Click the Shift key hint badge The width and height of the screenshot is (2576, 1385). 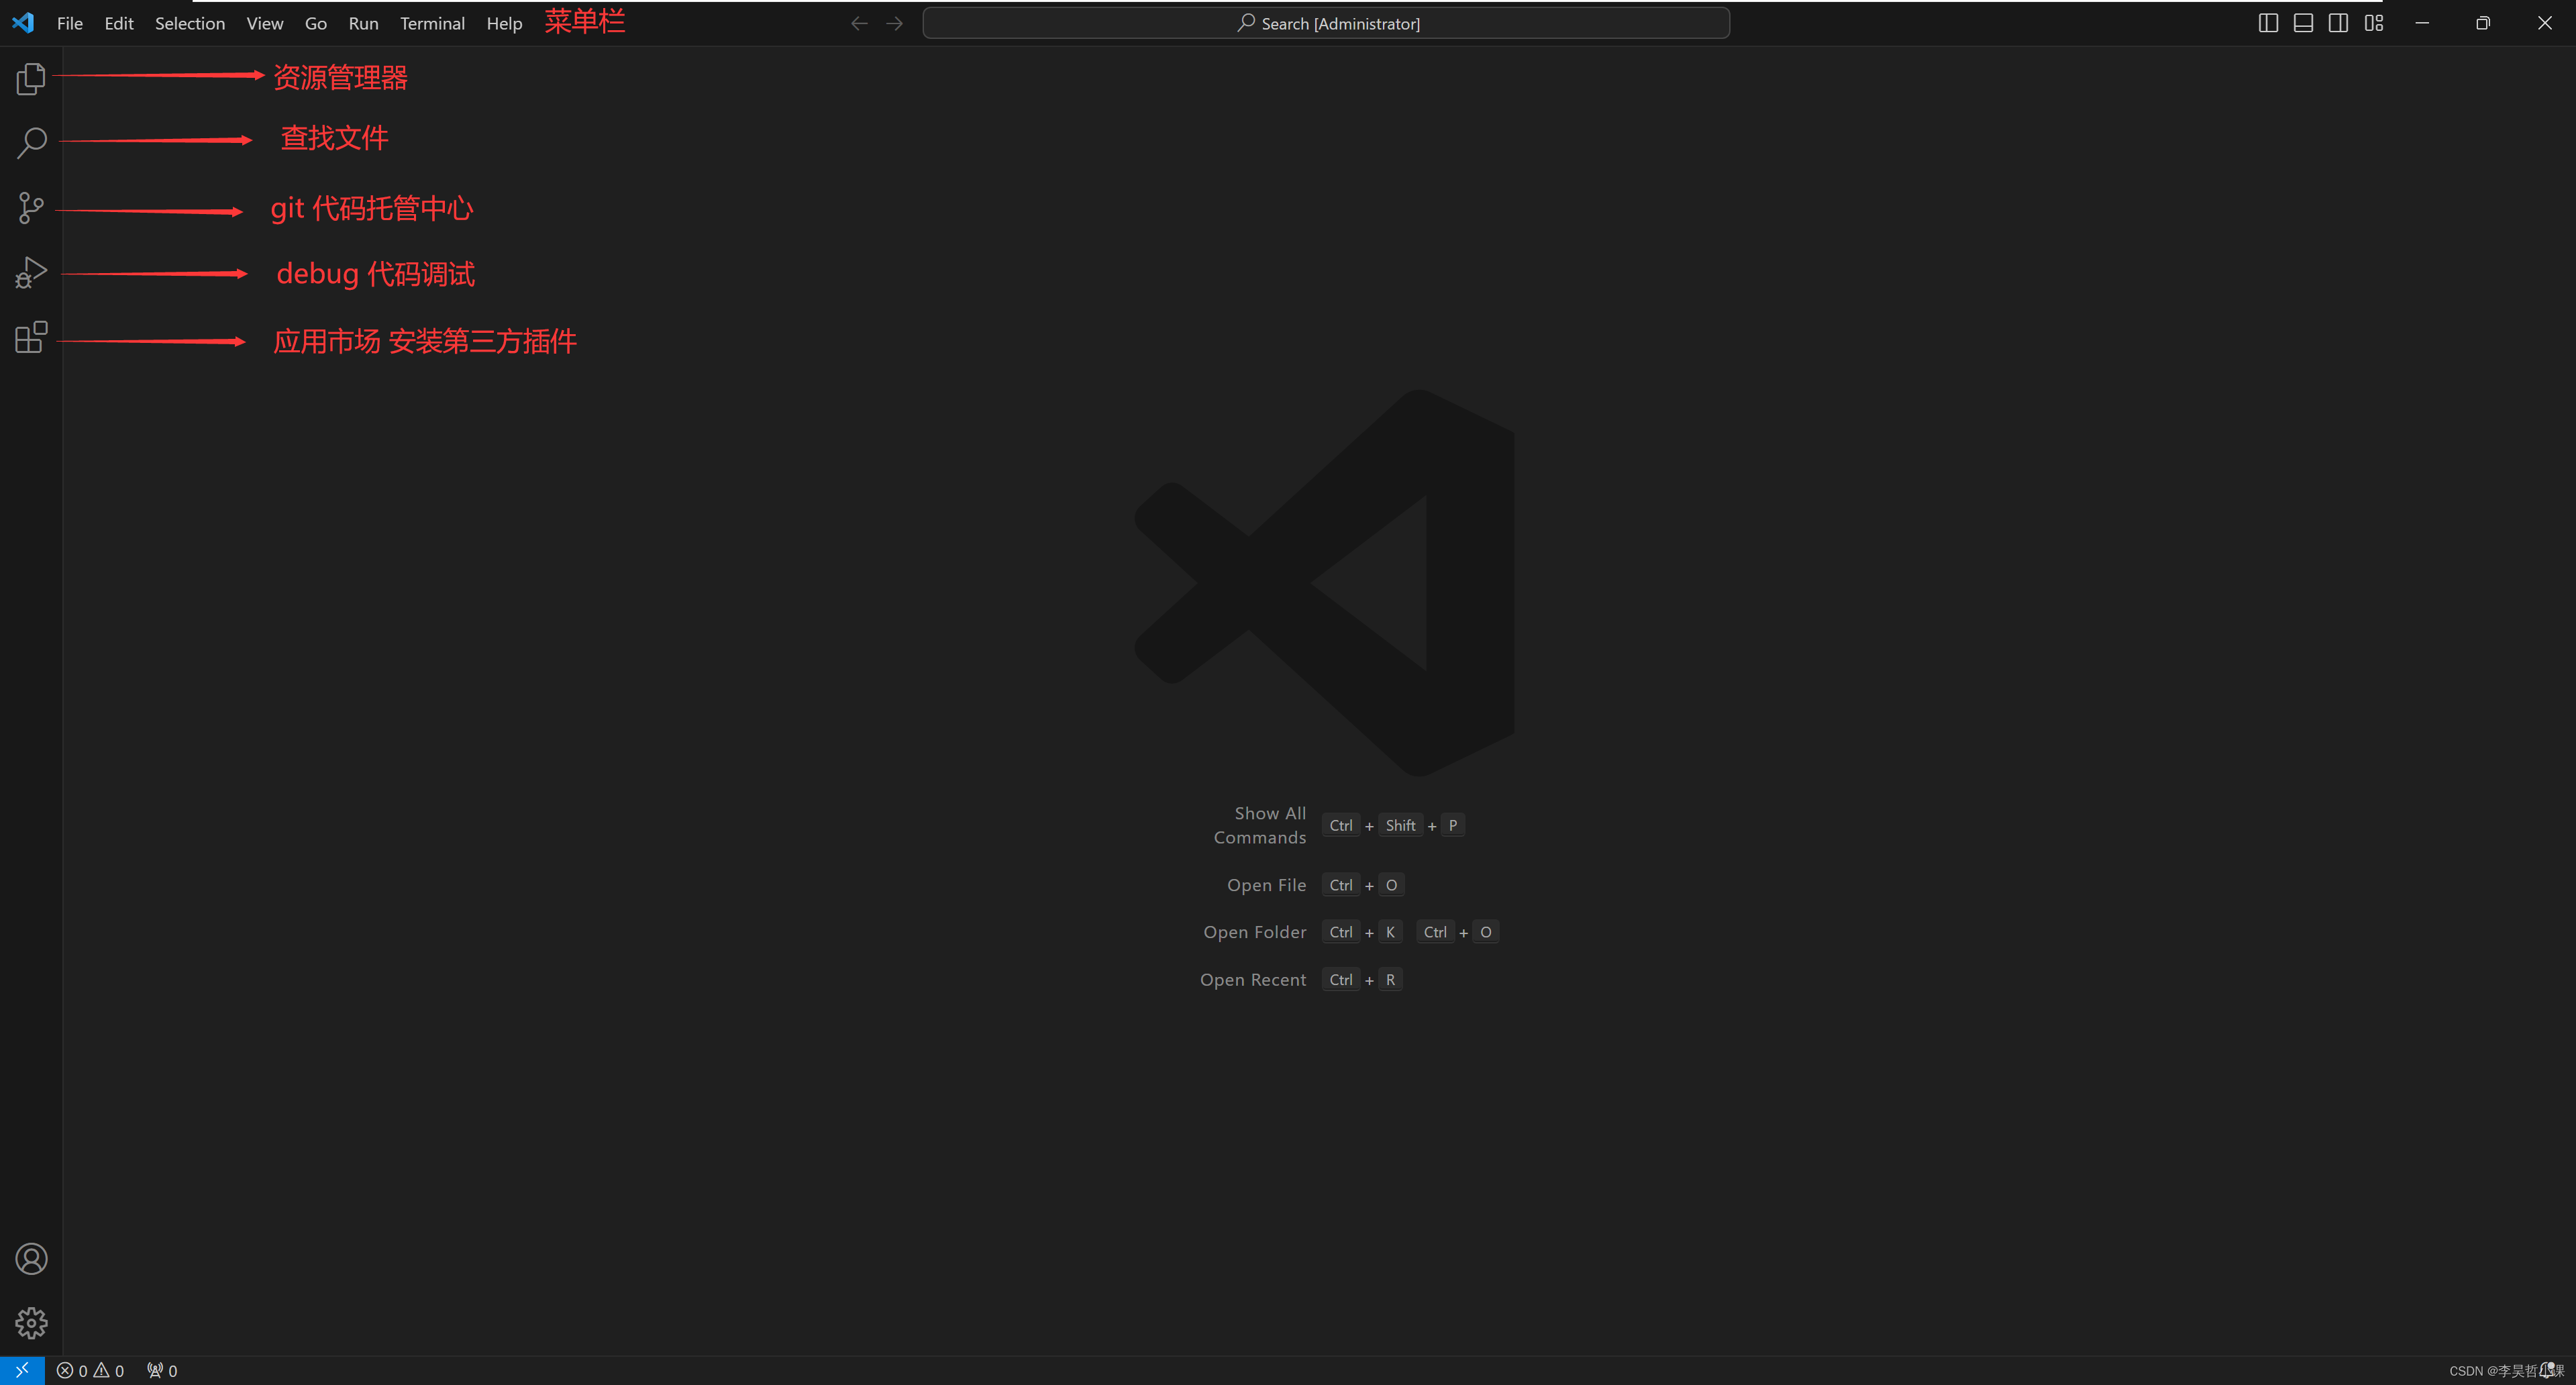tap(1400, 825)
